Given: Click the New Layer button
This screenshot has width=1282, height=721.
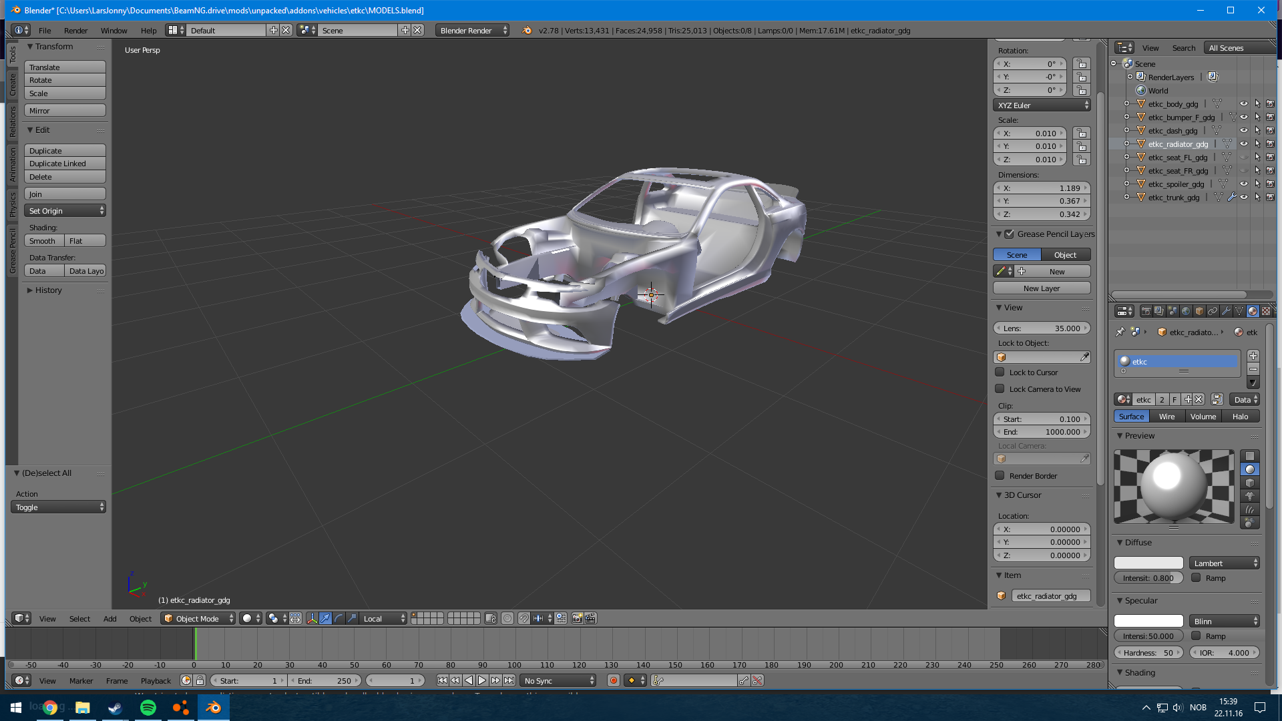Looking at the screenshot, I should 1041,288.
